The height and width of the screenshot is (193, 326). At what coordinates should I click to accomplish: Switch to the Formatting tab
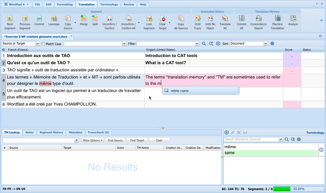tap(65, 4)
